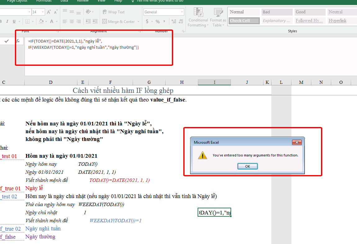Select column D header
The width and height of the screenshot is (357, 244).
[51, 82]
